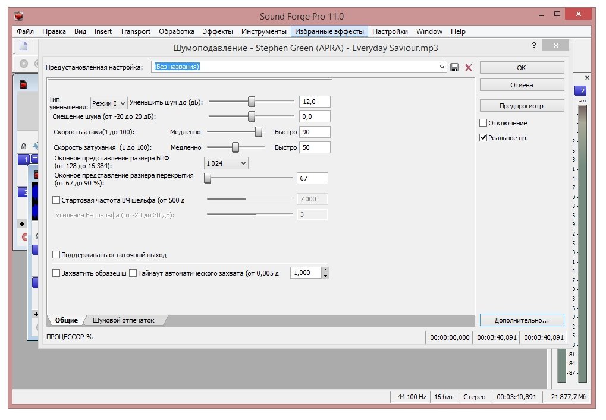Image resolution: width=606 pixels, height=420 pixels.
Task: Open the Обработка menu
Action: (x=177, y=31)
